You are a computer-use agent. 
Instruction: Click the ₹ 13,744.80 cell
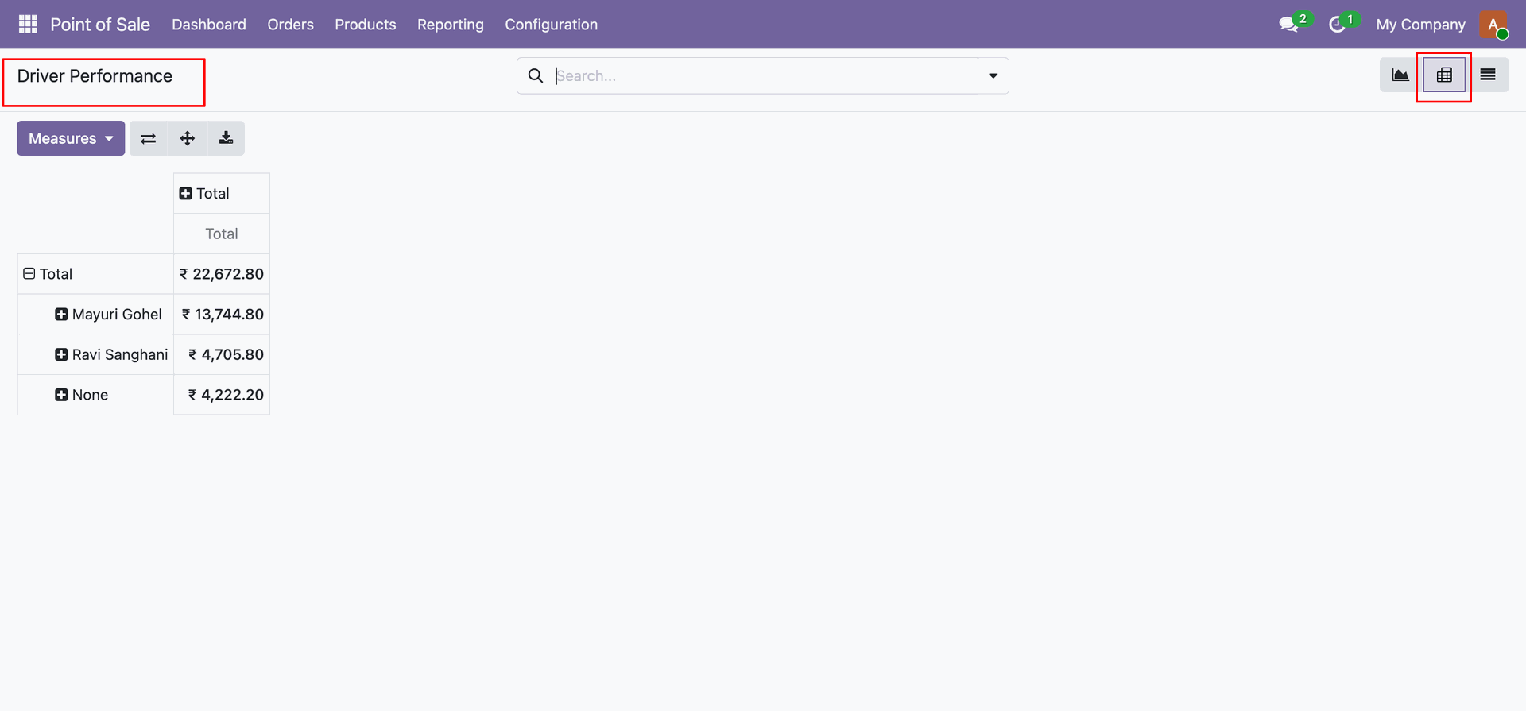coord(222,315)
